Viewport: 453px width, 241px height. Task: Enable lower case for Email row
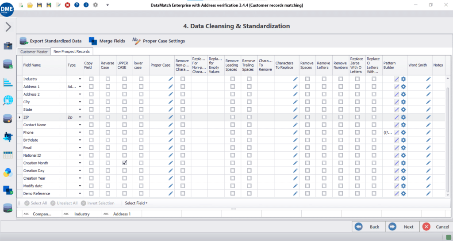[141, 147]
